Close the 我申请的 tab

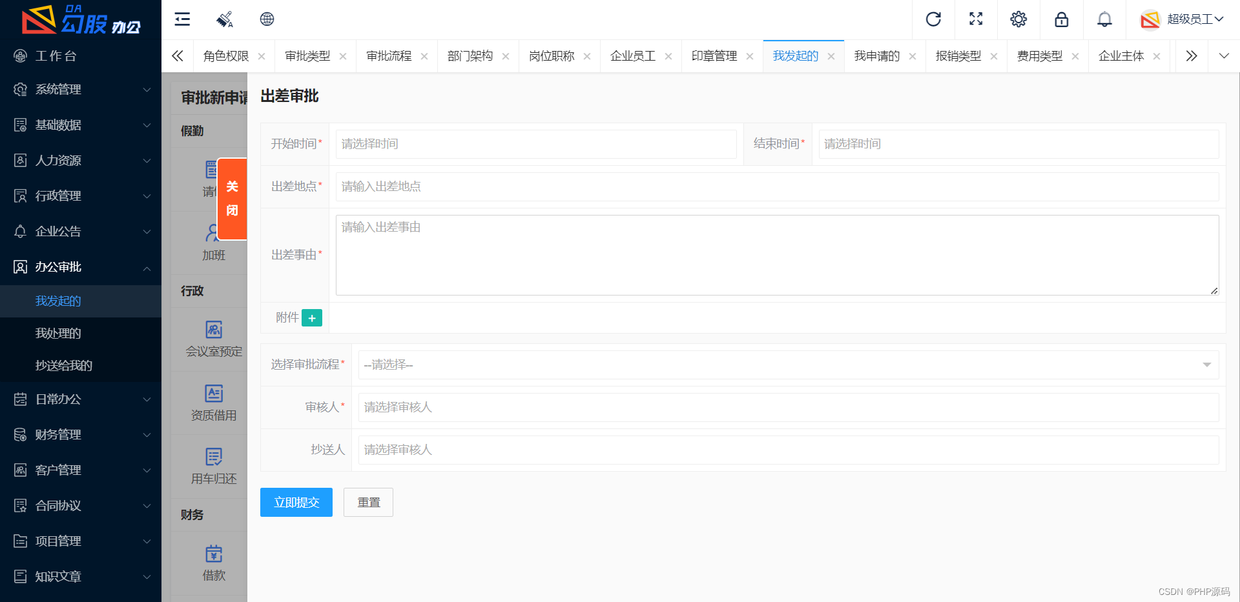913,56
